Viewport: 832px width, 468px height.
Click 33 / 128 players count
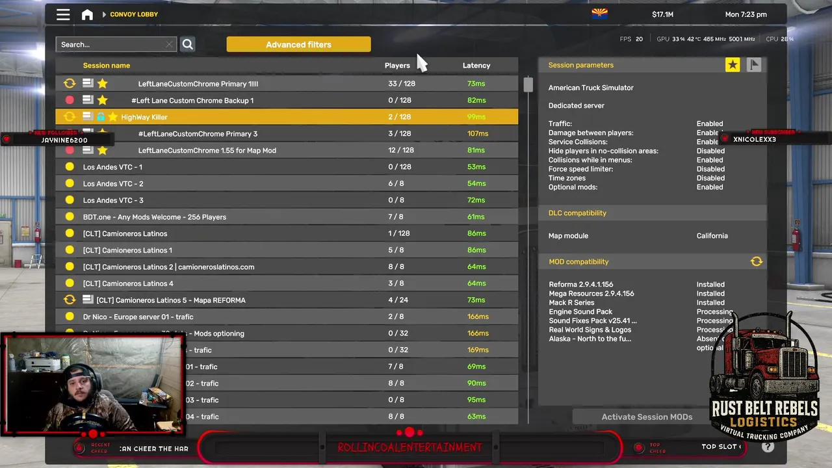(402, 83)
